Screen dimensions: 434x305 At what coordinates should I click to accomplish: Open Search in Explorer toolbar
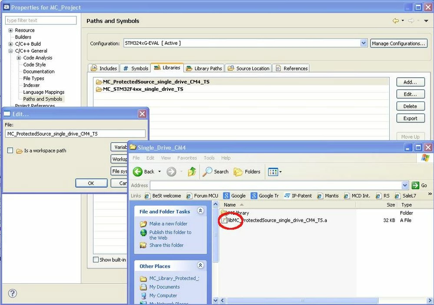pyautogui.click(x=215, y=172)
